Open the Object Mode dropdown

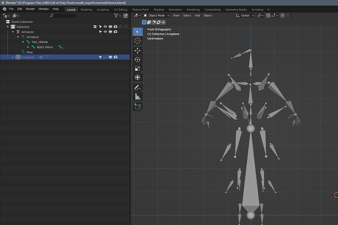point(156,16)
